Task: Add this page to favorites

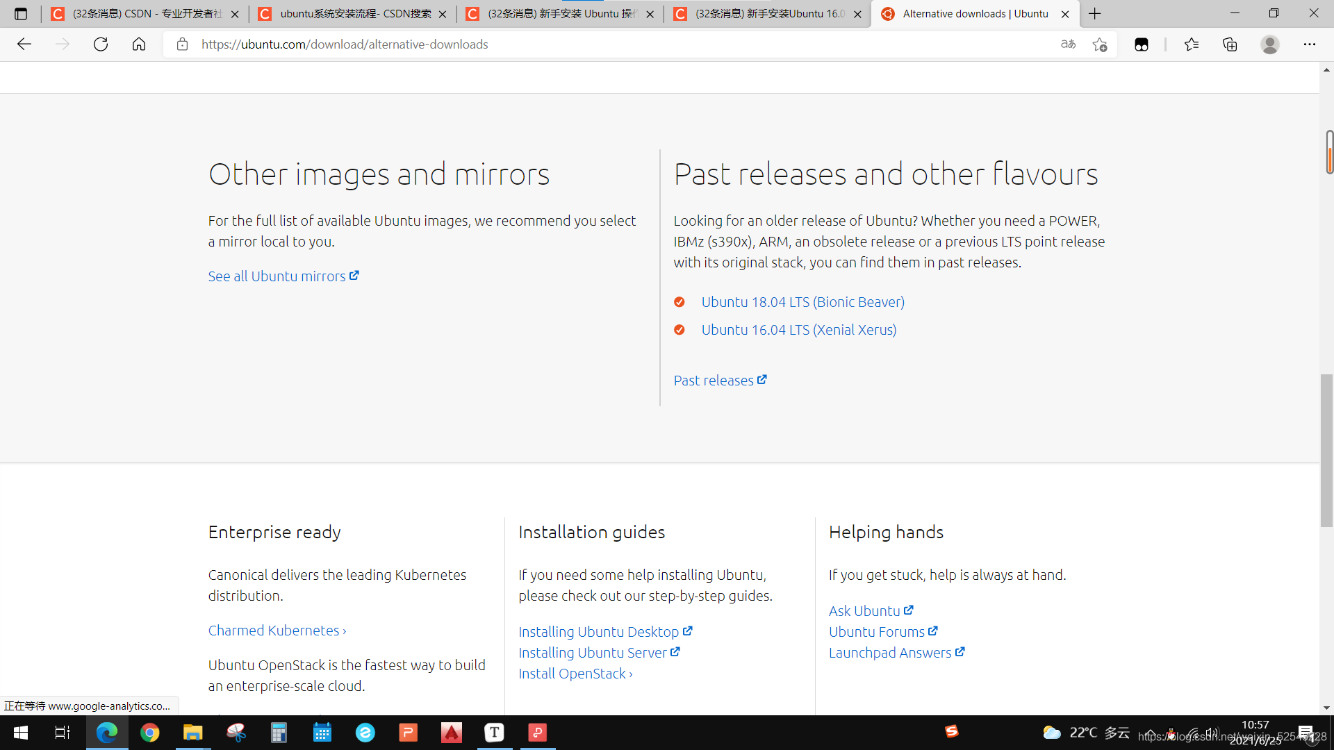Action: pyautogui.click(x=1099, y=44)
